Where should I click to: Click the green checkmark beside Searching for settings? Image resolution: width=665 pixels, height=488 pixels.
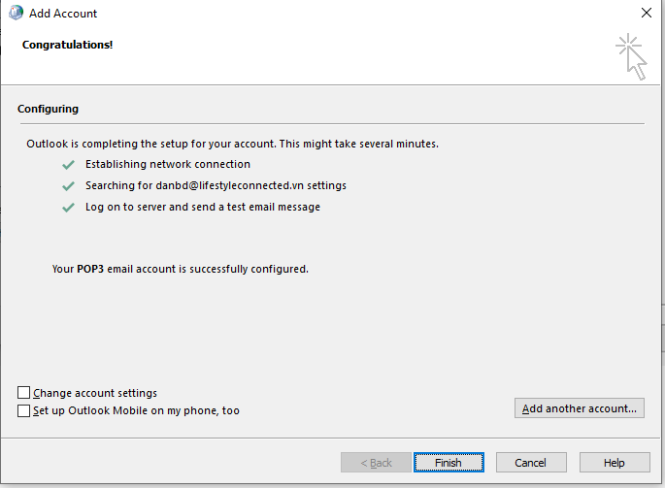pyautogui.click(x=68, y=186)
